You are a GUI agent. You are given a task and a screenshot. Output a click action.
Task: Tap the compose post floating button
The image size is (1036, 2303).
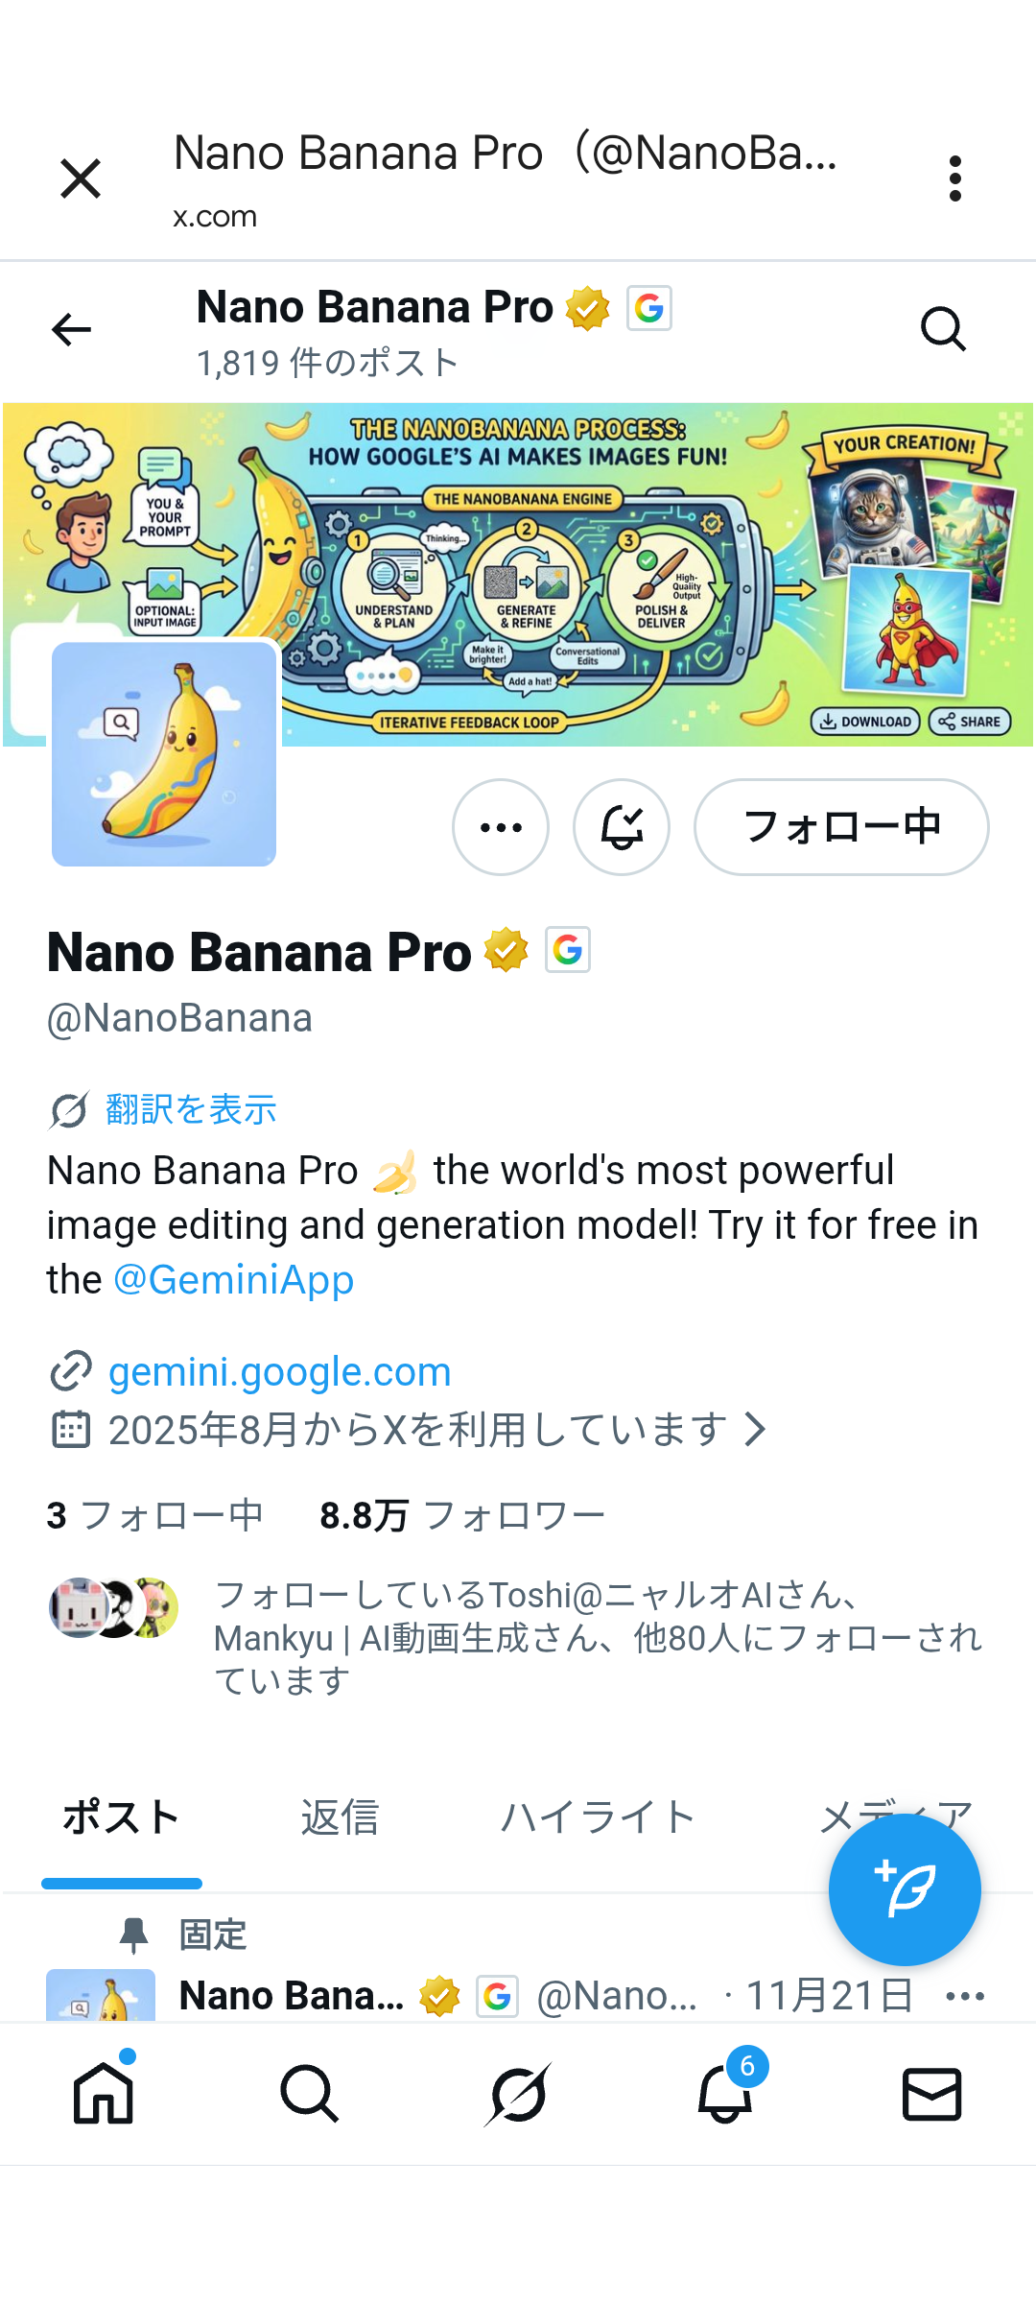(x=905, y=1889)
